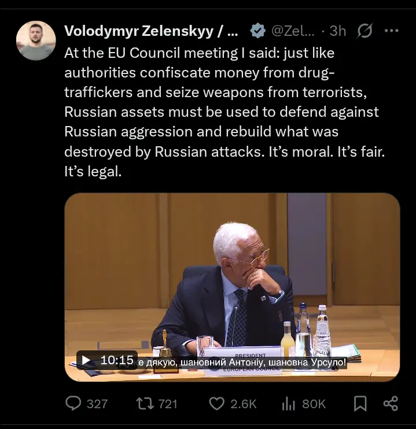Click the Volodymyr Zelenskyy display name
Screen dimensions: 416x429
pos(150,31)
